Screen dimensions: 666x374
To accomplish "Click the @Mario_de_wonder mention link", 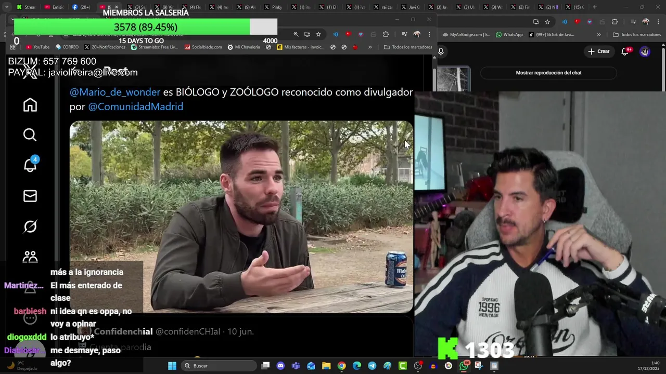I will tap(115, 92).
